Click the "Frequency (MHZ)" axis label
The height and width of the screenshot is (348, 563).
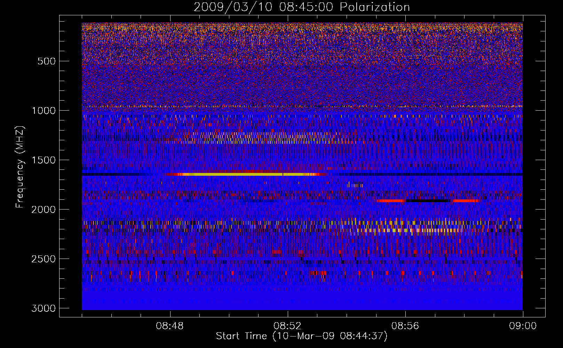coord(20,167)
